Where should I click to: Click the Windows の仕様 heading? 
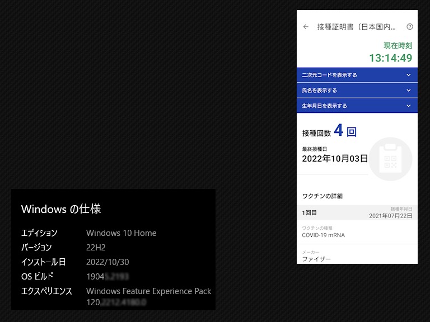(61, 209)
